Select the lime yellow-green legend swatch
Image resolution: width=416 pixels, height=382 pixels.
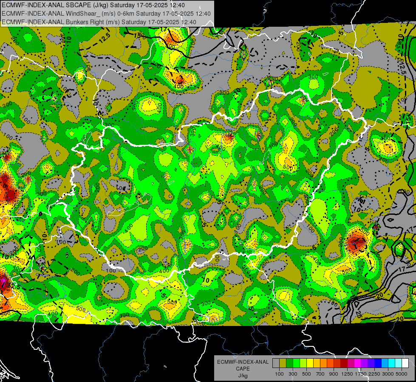pyautogui.click(x=303, y=363)
